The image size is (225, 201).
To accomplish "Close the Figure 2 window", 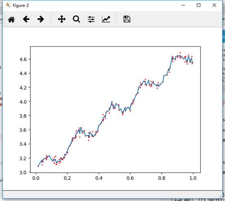I will coord(214,5).
